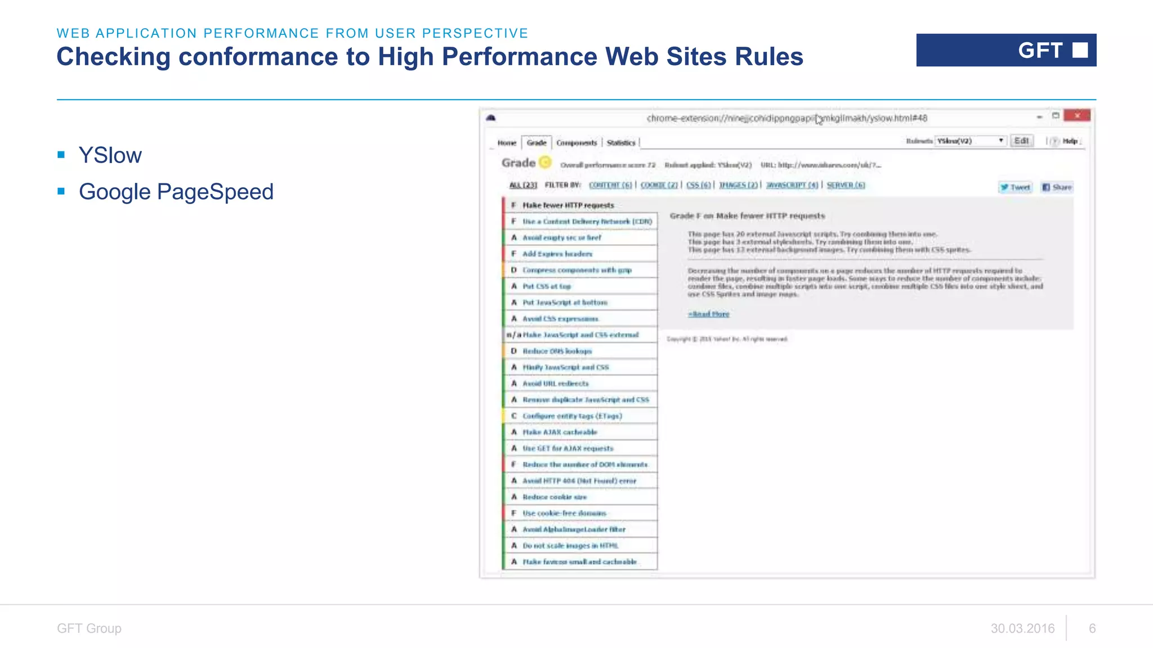Filter rules by CONTENT (6)
This screenshot has width=1153, height=648.
(x=610, y=185)
